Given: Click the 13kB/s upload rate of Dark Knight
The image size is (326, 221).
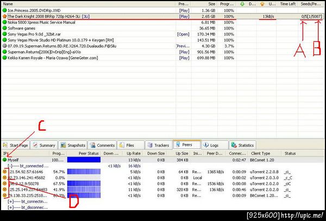Looking at the screenshot, I should (268, 16).
